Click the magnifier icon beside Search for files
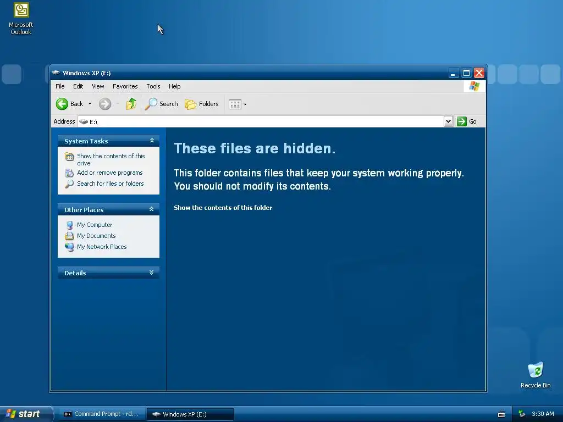The image size is (563, 422). pyautogui.click(x=69, y=184)
